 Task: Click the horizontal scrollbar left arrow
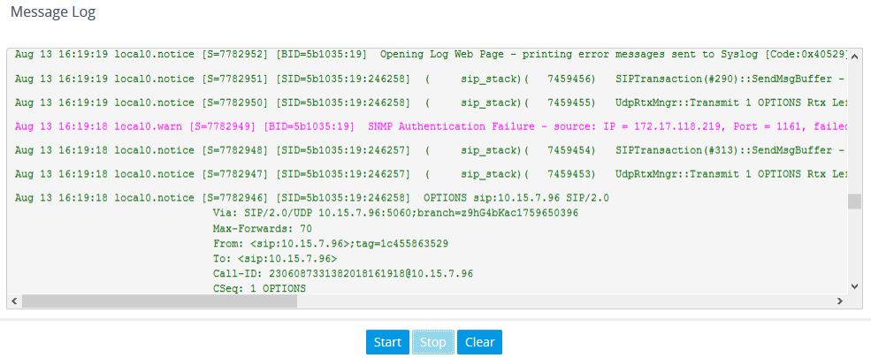(14, 301)
